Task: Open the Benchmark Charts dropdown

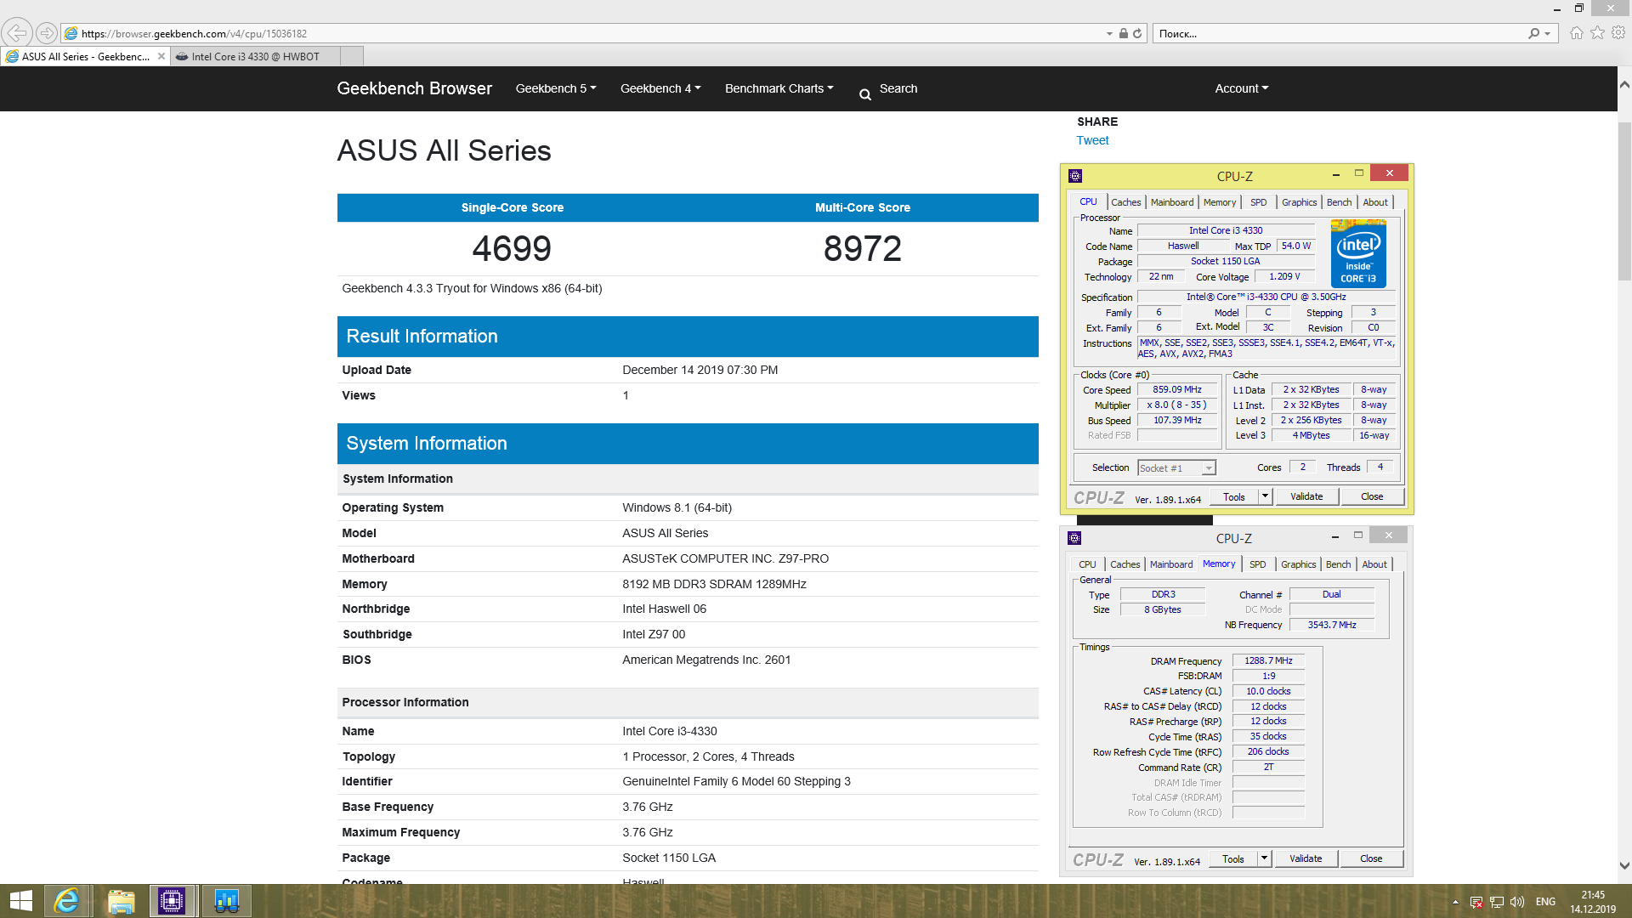Action: 779,88
